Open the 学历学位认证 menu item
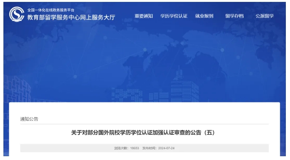Screen dimensions: 290x160 (174, 16)
